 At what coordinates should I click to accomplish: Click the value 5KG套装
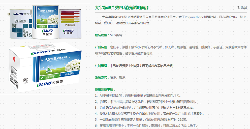[116, 35]
